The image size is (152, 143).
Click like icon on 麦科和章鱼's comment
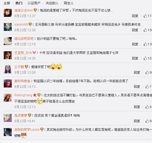point(147,86)
